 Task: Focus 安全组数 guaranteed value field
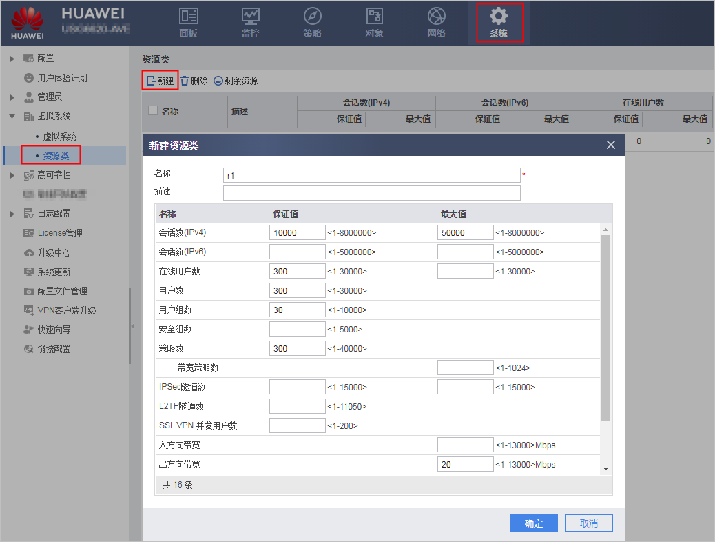298,329
